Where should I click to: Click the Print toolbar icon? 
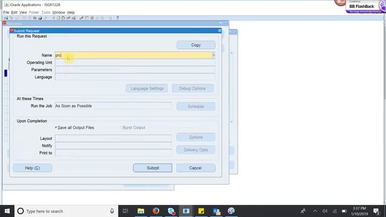(x=40, y=18)
